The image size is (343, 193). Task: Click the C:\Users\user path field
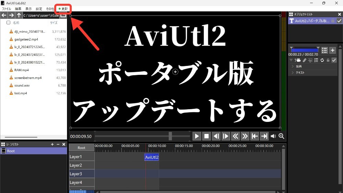tap(41, 15)
